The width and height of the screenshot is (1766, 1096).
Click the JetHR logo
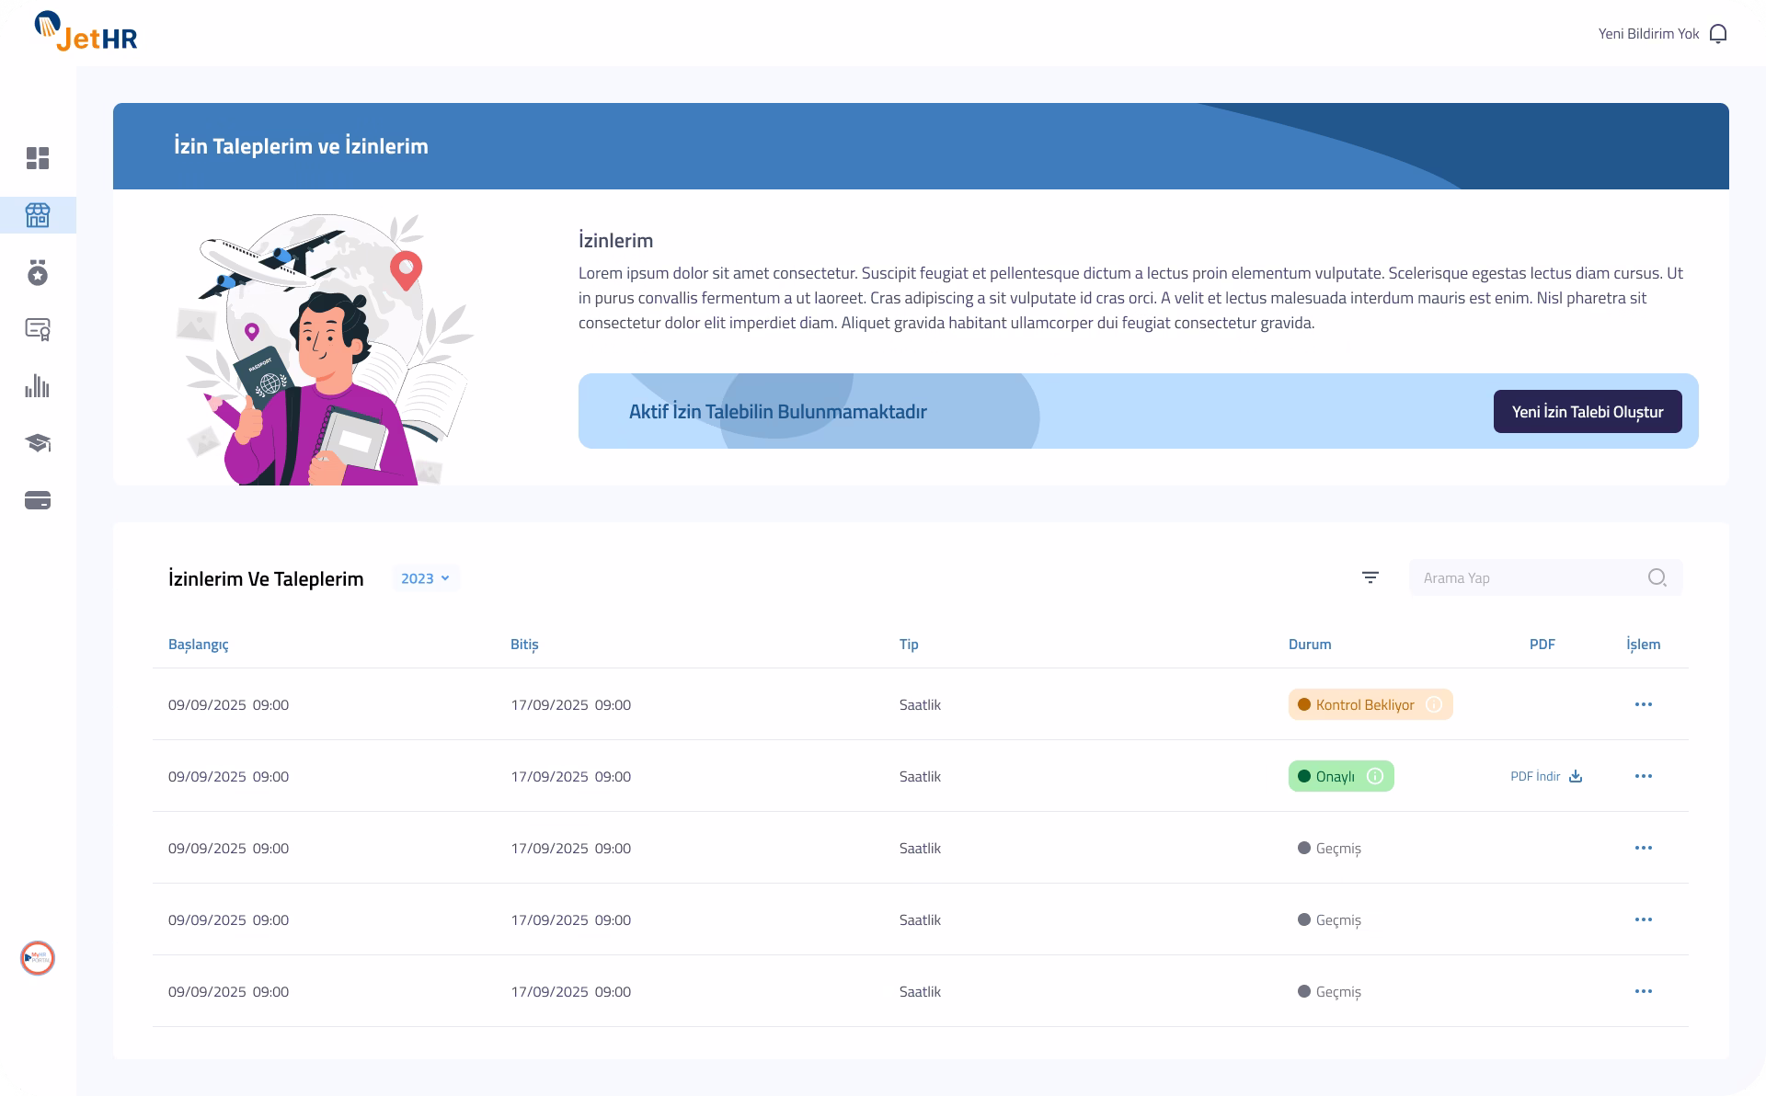click(x=86, y=31)
